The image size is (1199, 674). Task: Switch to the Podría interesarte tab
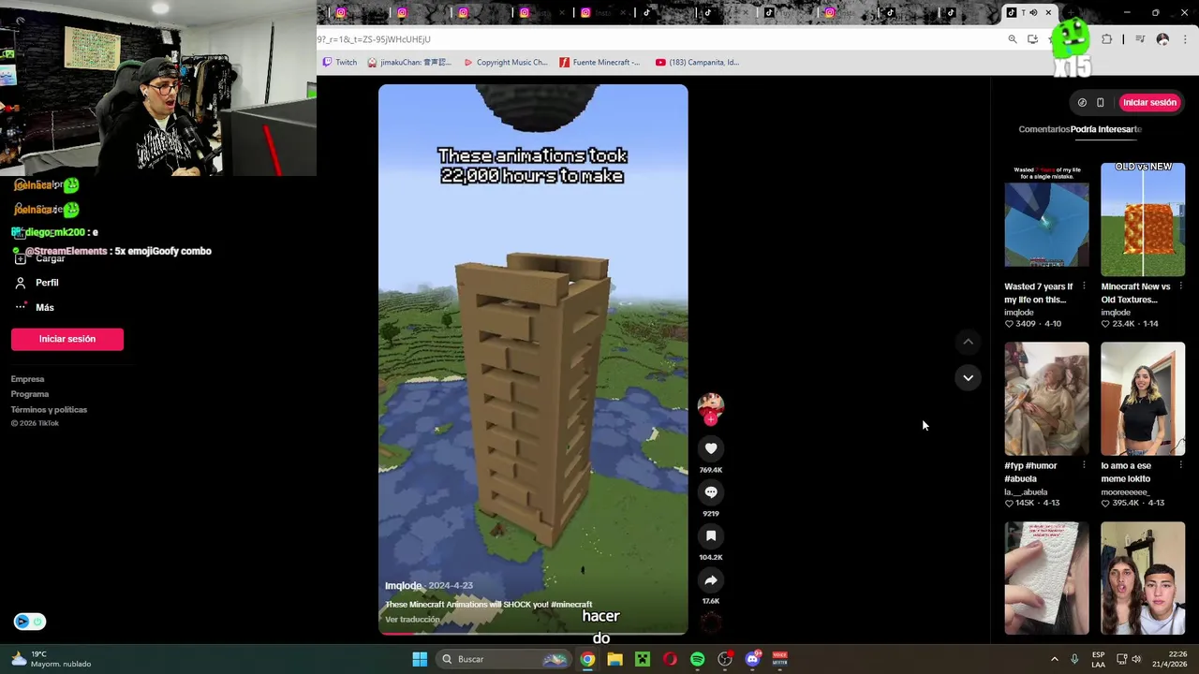tap(1106, 129)
